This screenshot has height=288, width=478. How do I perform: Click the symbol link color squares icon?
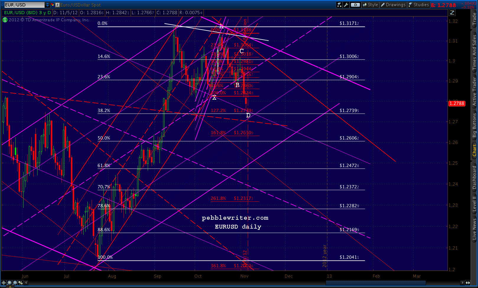[x=53, y=5]
